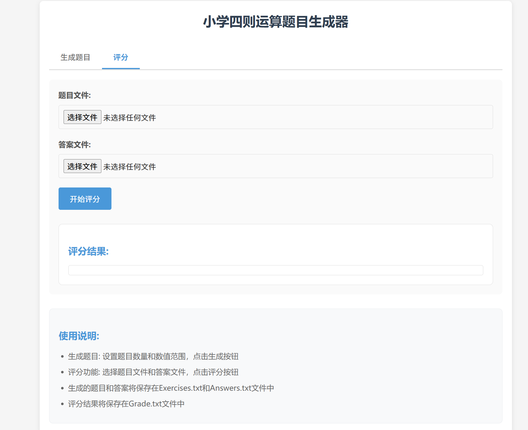Screen dimensions: 528x430
Task: Switch to the 生成题目 tab
Action: (x=75, y=58)
